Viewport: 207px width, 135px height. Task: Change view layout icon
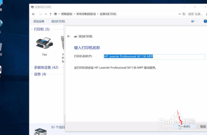click(x=193, y=21)
